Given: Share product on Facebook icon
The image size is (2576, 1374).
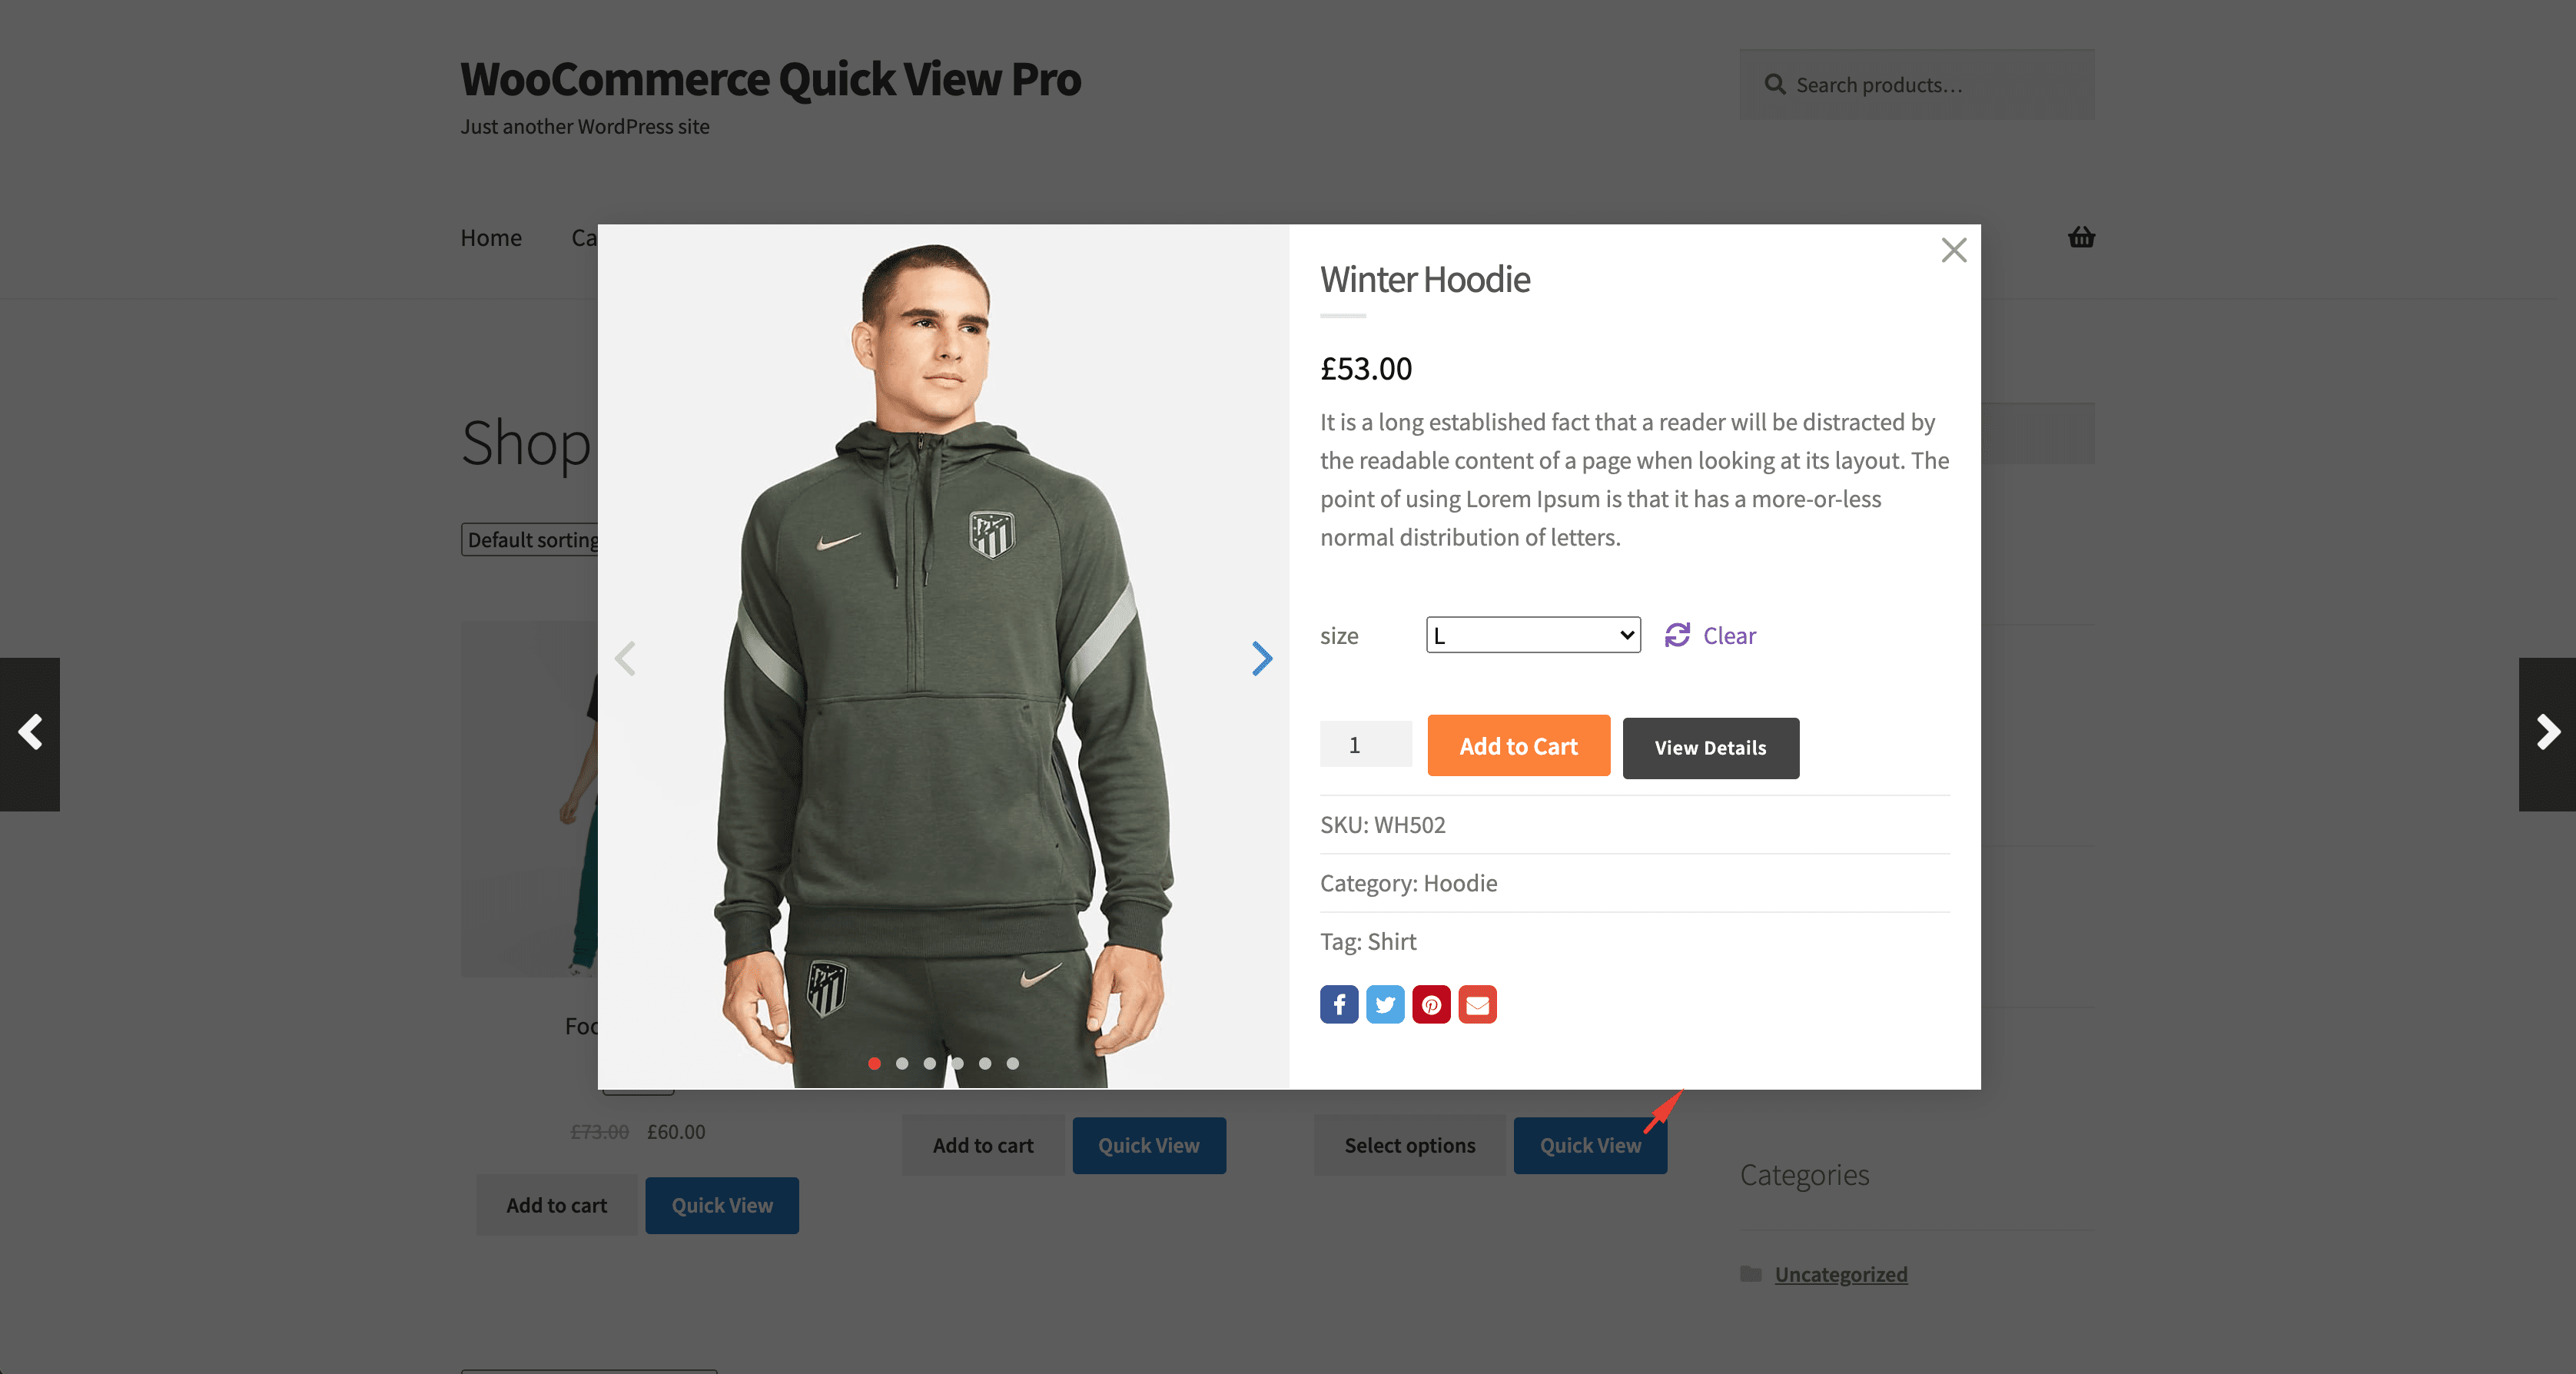Looking at the screenshot, I should (x=1339, y=1004).
